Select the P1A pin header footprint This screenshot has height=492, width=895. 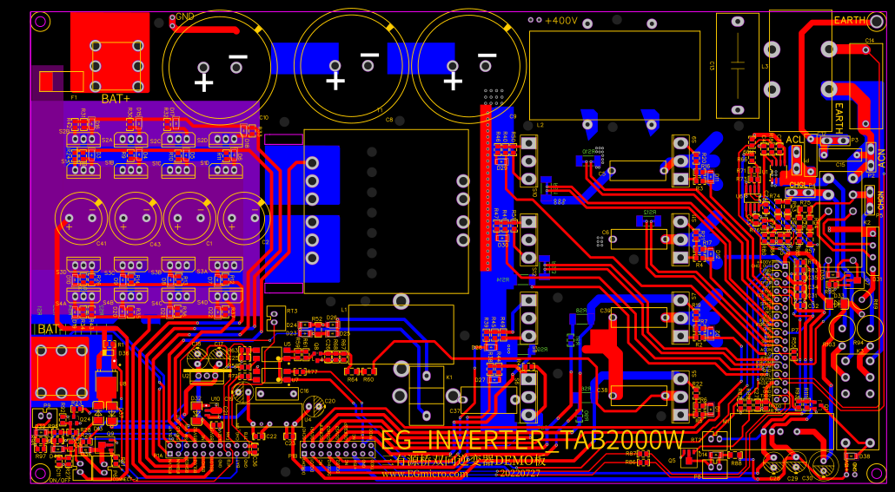[x=209, y=449]
